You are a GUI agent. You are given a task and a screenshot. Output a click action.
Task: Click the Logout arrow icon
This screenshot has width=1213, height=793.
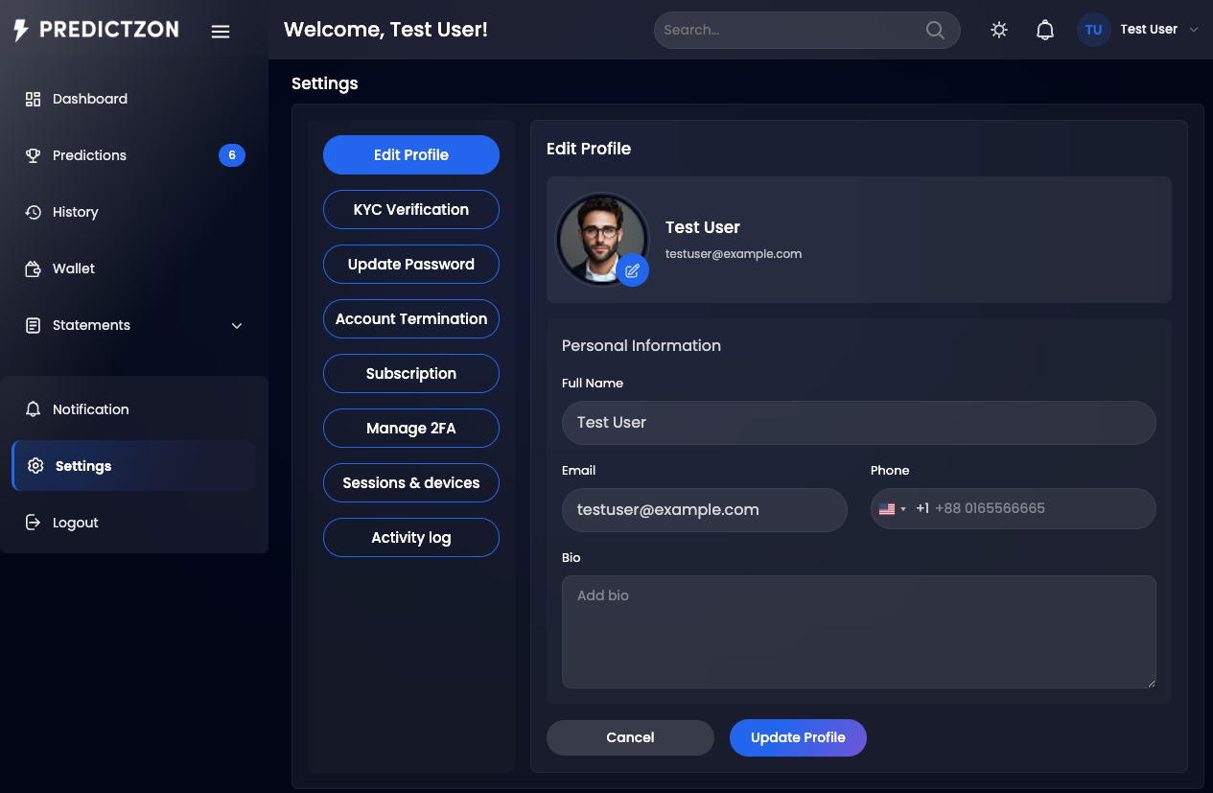click(34, 523)
